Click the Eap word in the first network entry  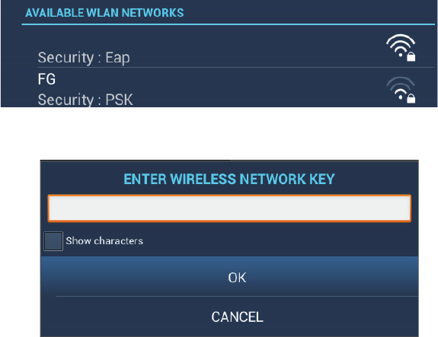click(x=117, y=58)
